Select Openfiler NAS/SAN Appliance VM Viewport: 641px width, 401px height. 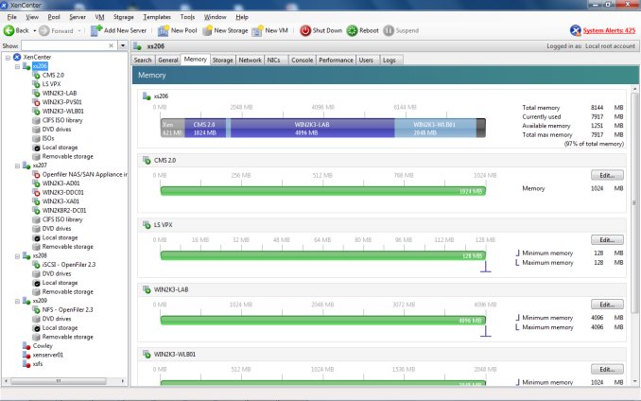85,175
